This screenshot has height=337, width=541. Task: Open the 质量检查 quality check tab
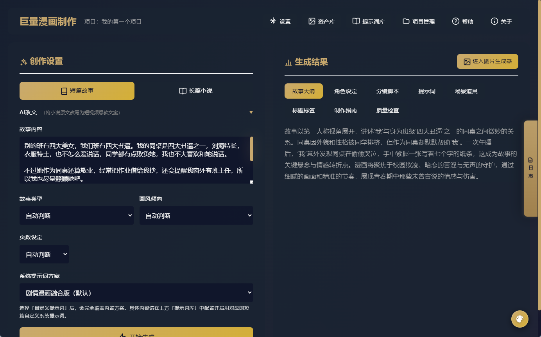[388, 110]
